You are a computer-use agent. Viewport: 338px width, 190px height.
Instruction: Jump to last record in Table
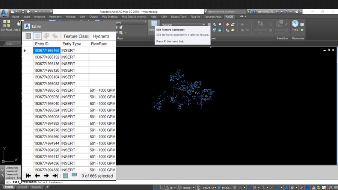(55, 176)
